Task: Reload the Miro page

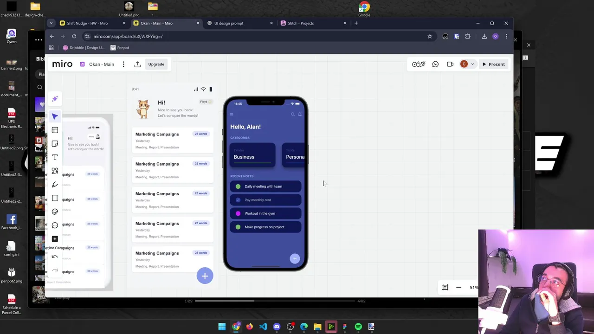Action: coord(74,36)
